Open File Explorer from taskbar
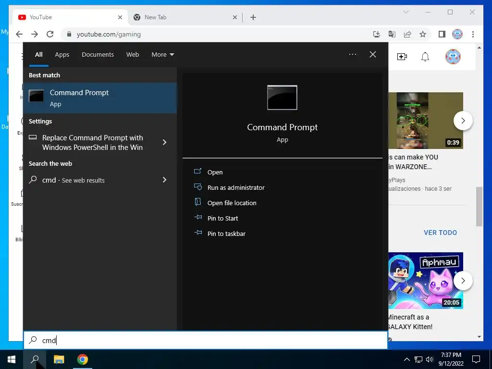Viewport: 492px width, 369px height. click(x=59, y=359)
